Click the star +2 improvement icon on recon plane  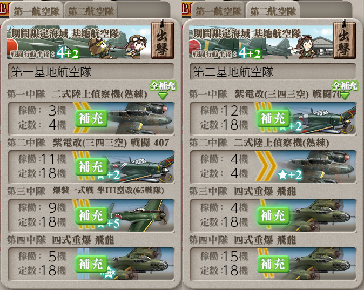pyautogui.click(x=290, y=175)
